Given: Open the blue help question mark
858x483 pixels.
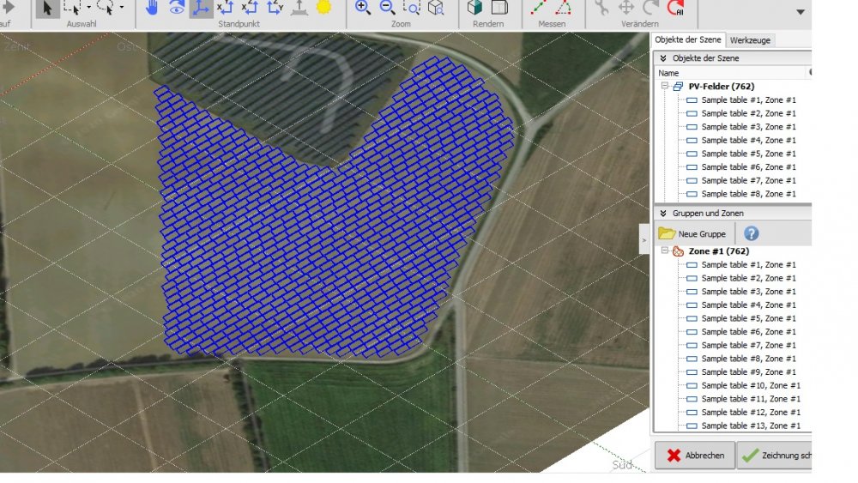Looking at the screenshot, I should click(x=751, y=233).
